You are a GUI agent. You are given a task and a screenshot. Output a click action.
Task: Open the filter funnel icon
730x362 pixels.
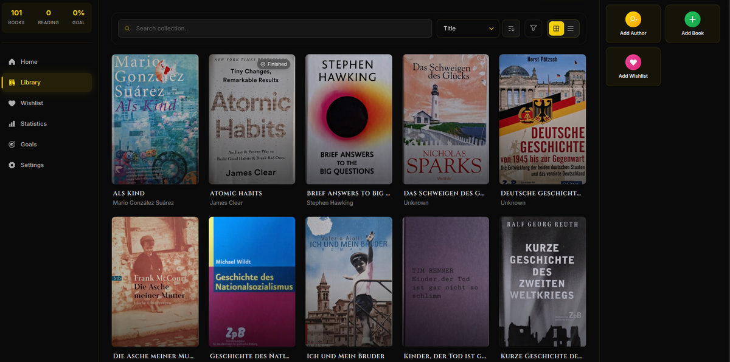534,29
